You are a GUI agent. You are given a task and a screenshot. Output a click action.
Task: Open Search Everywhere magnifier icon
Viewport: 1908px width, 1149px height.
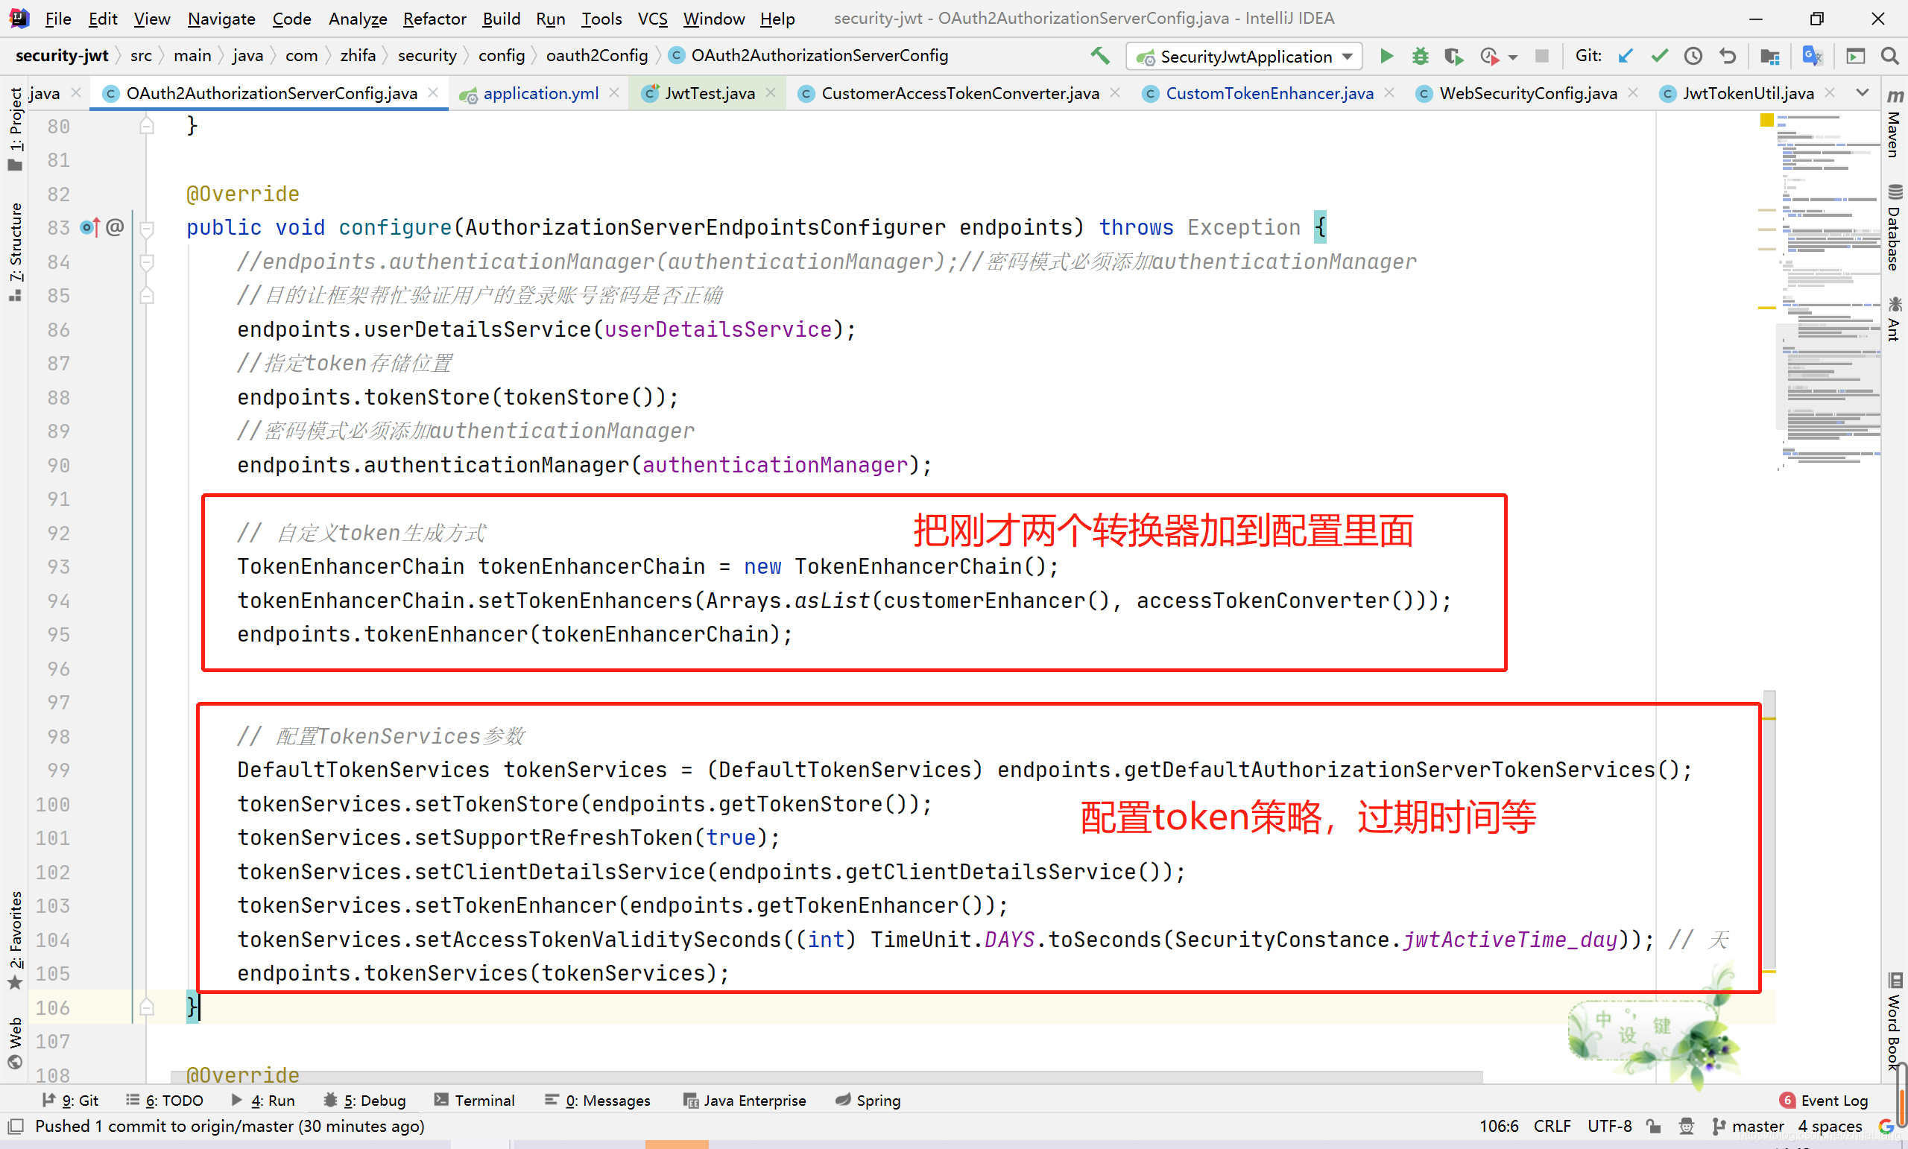click(x=1889, y=56)
